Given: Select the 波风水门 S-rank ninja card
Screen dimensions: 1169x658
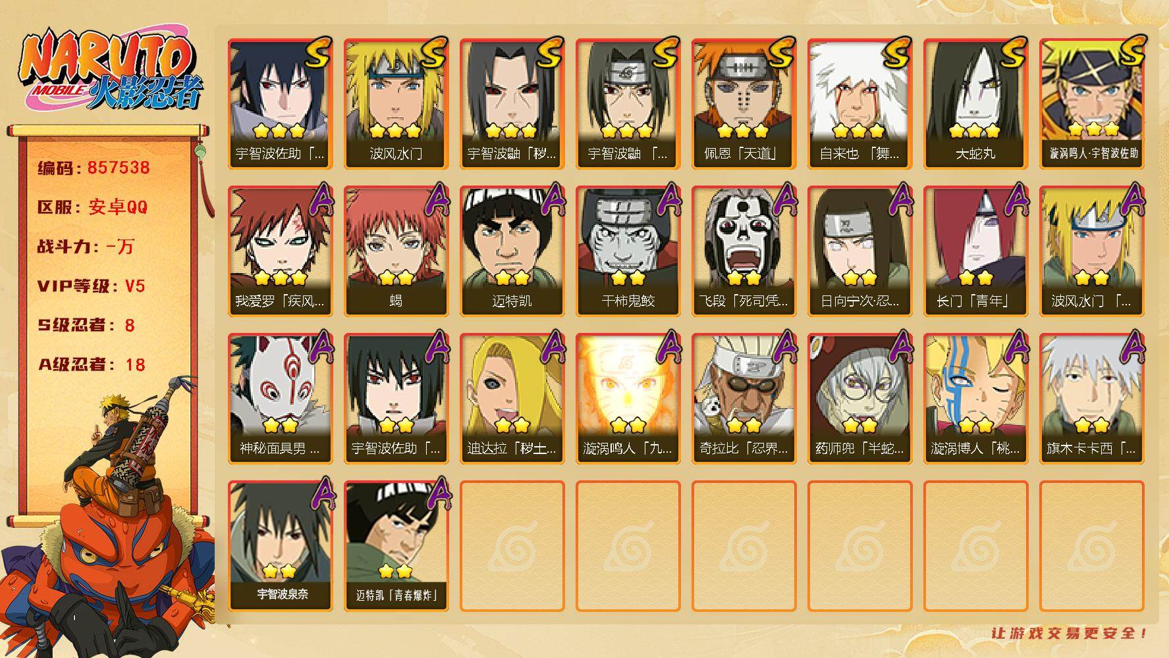Looking at the screenshot, I should pyautogui.click(x=396, y=104).
